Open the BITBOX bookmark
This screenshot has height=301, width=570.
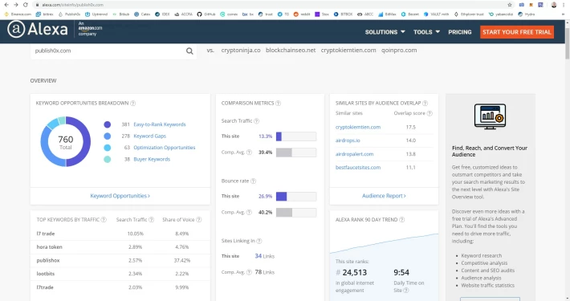(x=343, y=14)
